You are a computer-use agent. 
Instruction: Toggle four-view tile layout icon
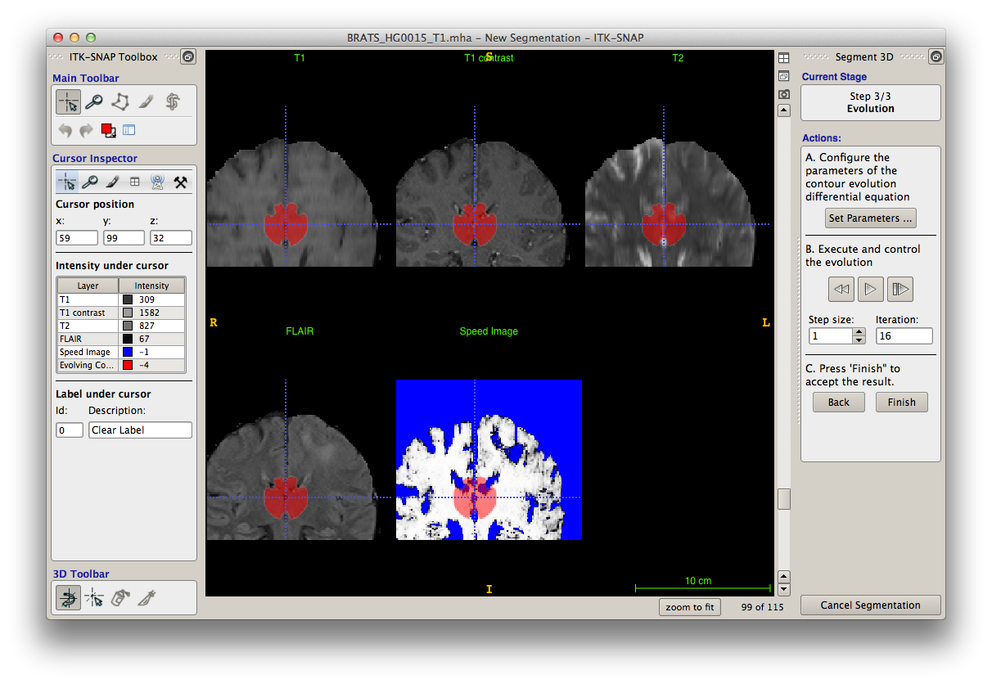tap(783, 56)
